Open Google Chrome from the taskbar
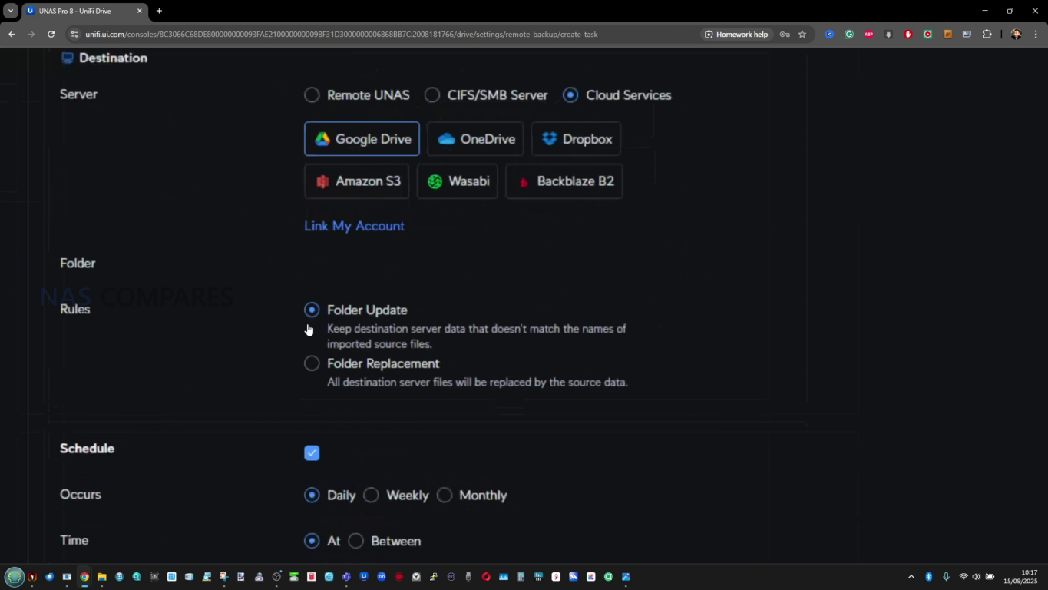This screenshot has width=1048, height=590. [x=84, y=577]
